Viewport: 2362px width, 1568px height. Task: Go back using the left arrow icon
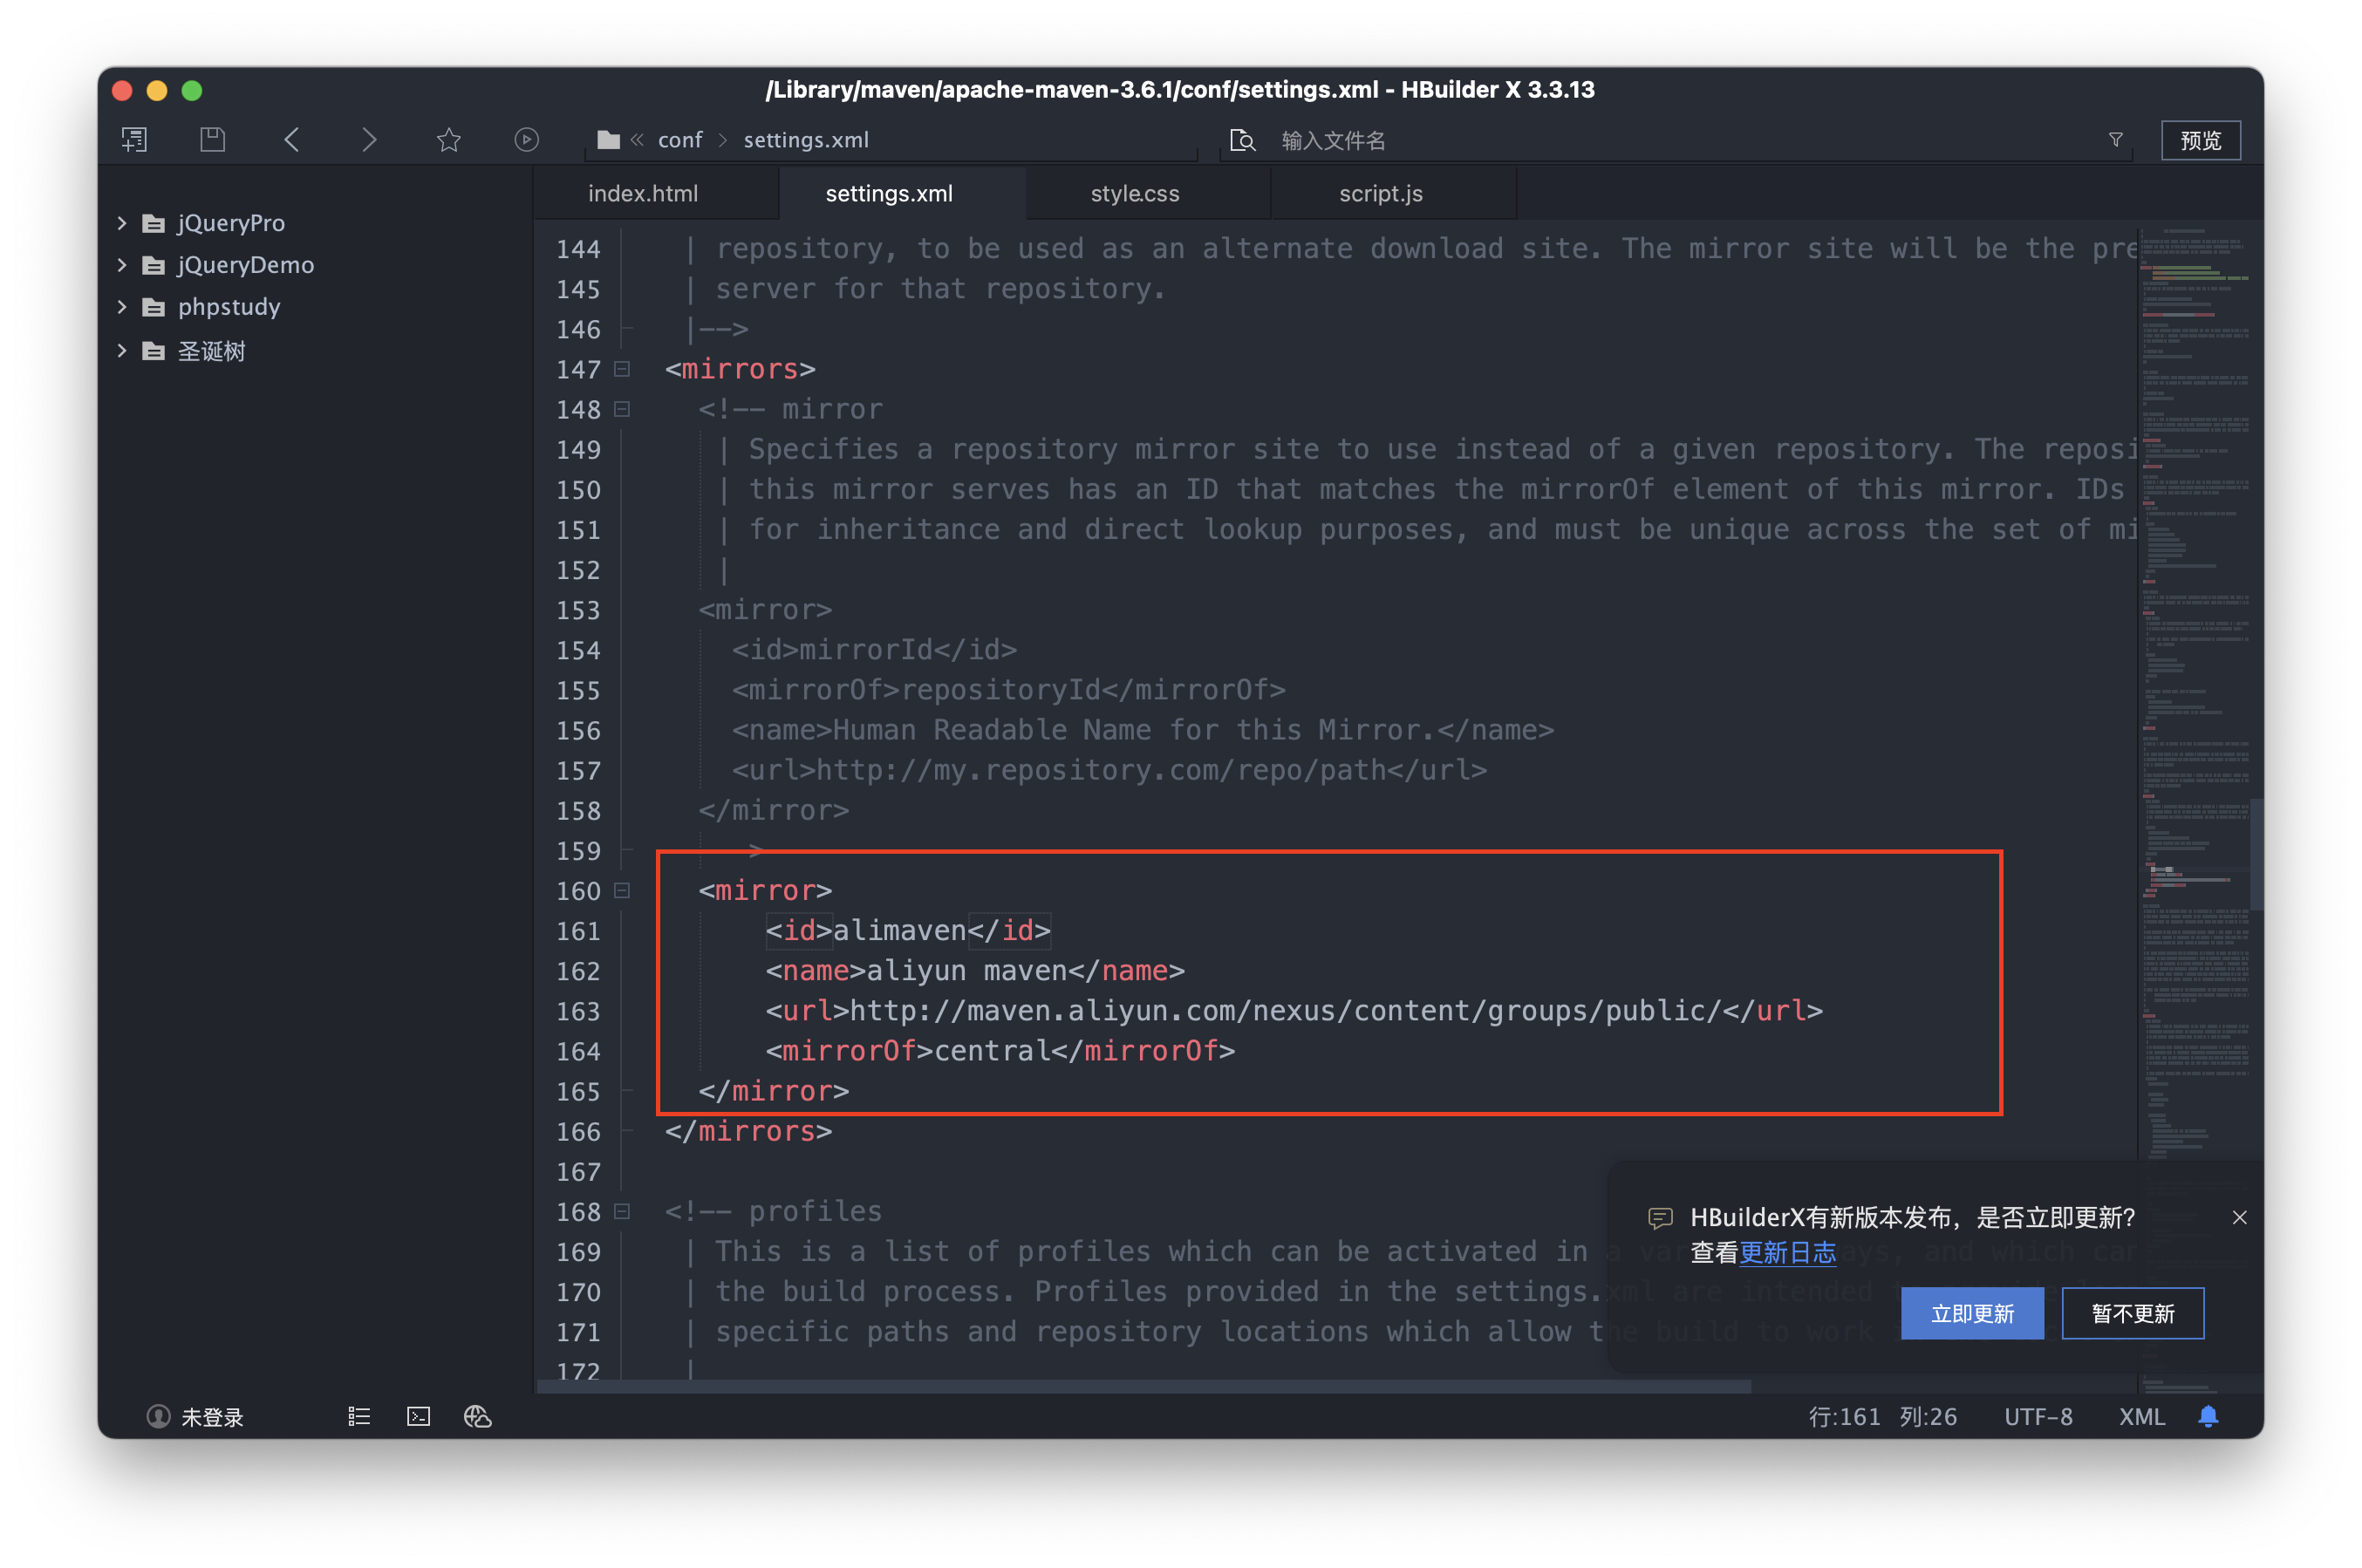tap(291, 140)
